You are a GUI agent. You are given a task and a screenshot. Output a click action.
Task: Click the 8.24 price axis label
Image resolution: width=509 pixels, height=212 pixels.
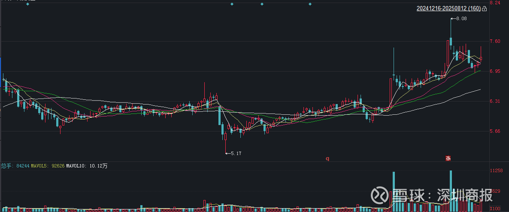click(495, 3)
